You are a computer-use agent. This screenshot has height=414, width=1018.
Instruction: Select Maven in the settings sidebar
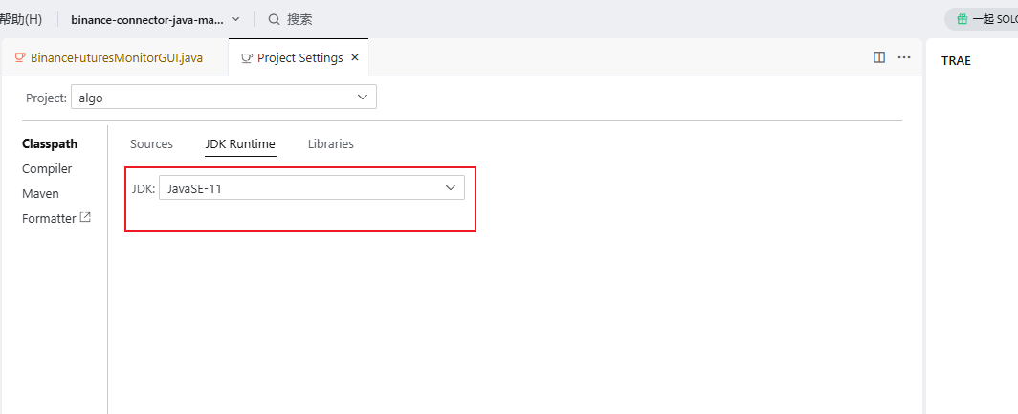point(40,193)
